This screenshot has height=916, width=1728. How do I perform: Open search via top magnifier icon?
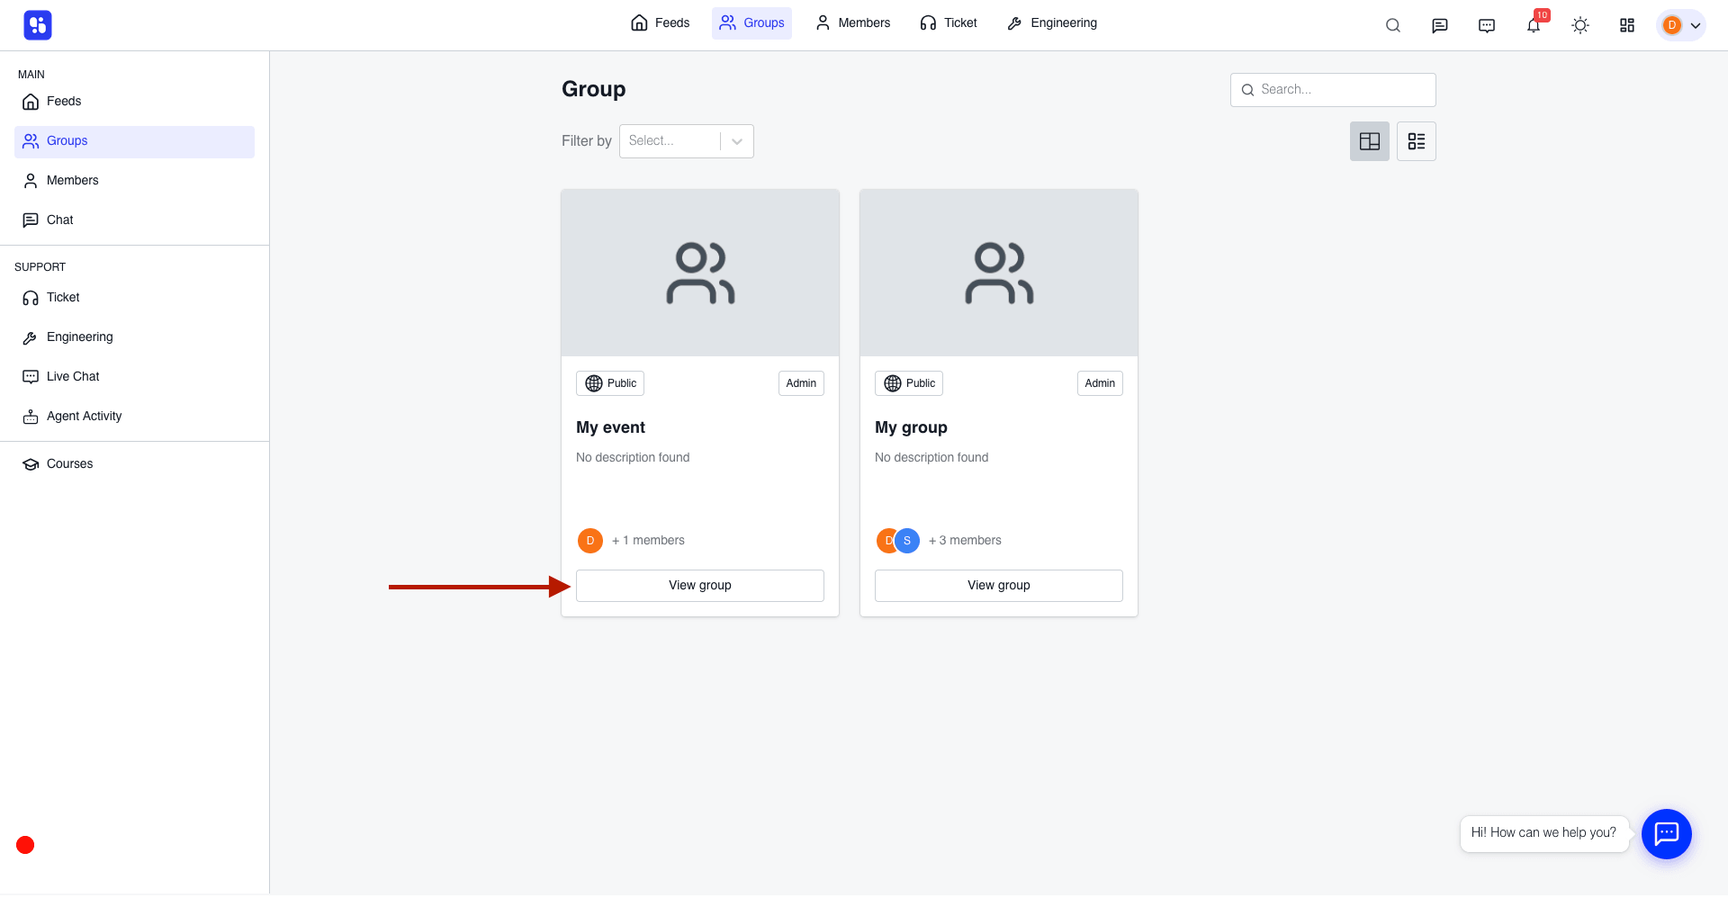tap(1393, 25)
